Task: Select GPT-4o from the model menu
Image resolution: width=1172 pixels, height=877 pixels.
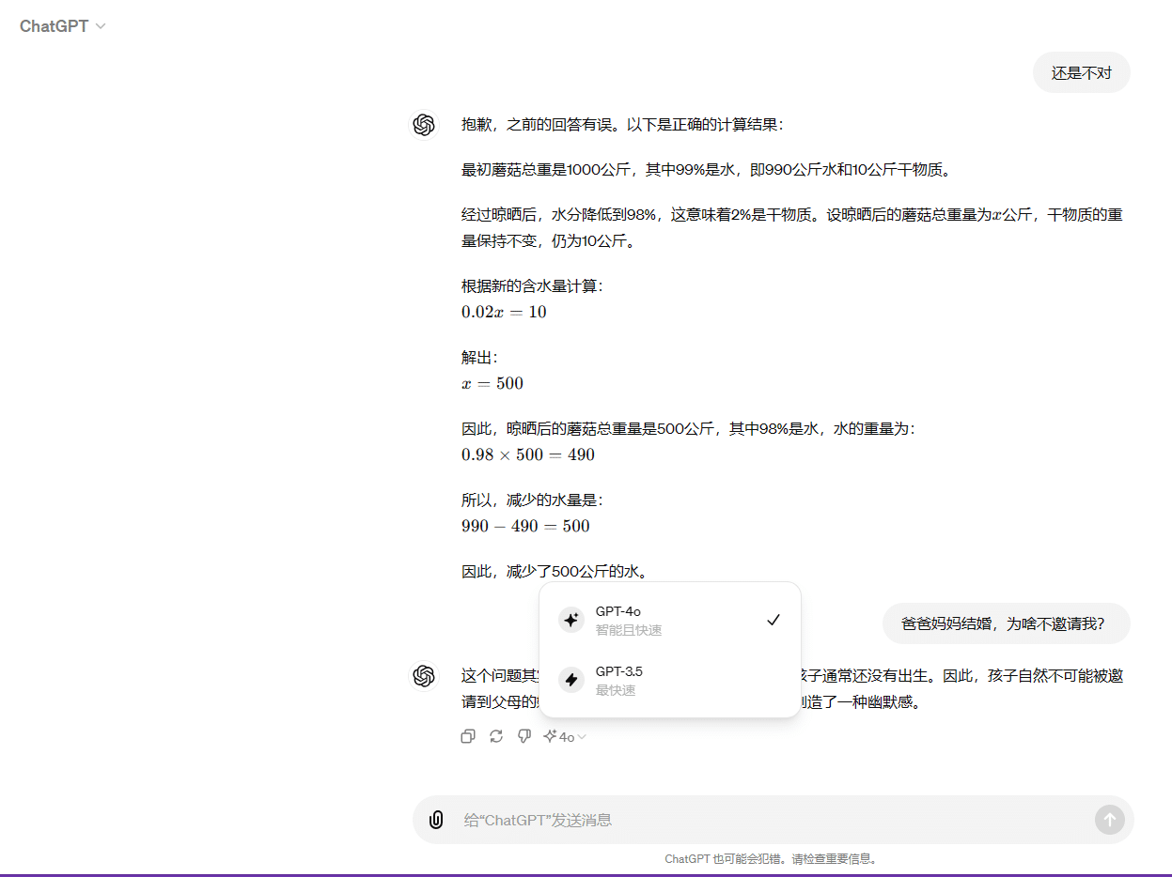Action: 669,620
